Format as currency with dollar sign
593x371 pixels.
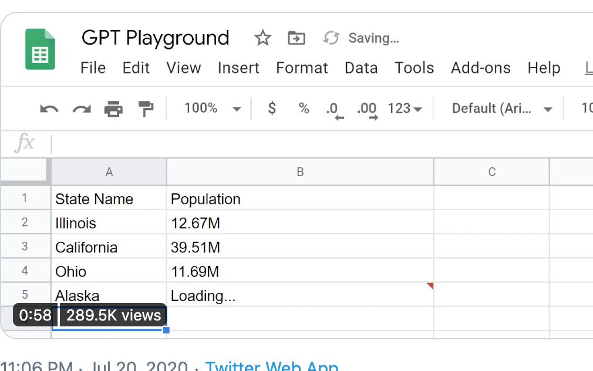272,108
